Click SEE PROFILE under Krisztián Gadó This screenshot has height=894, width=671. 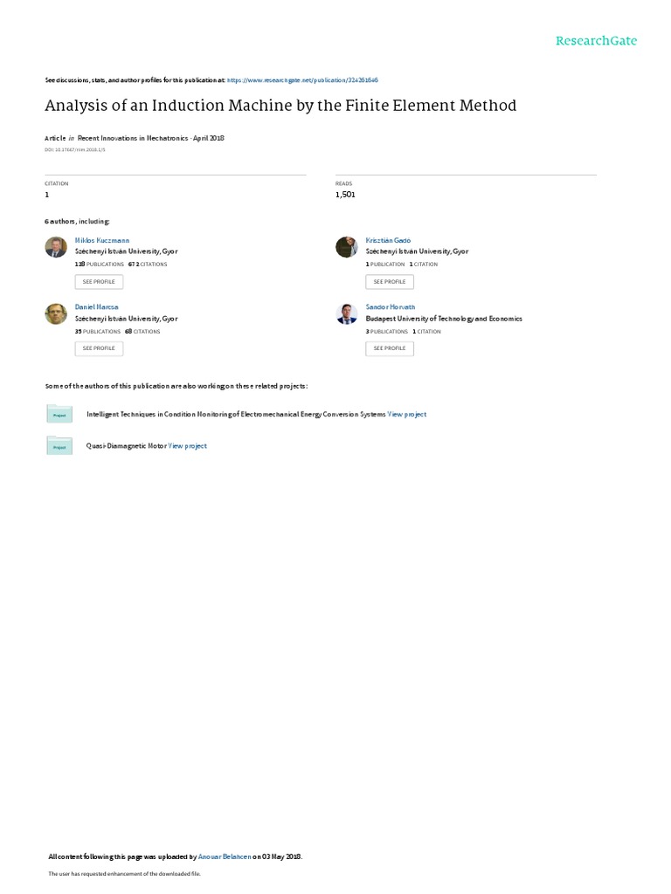390,282
